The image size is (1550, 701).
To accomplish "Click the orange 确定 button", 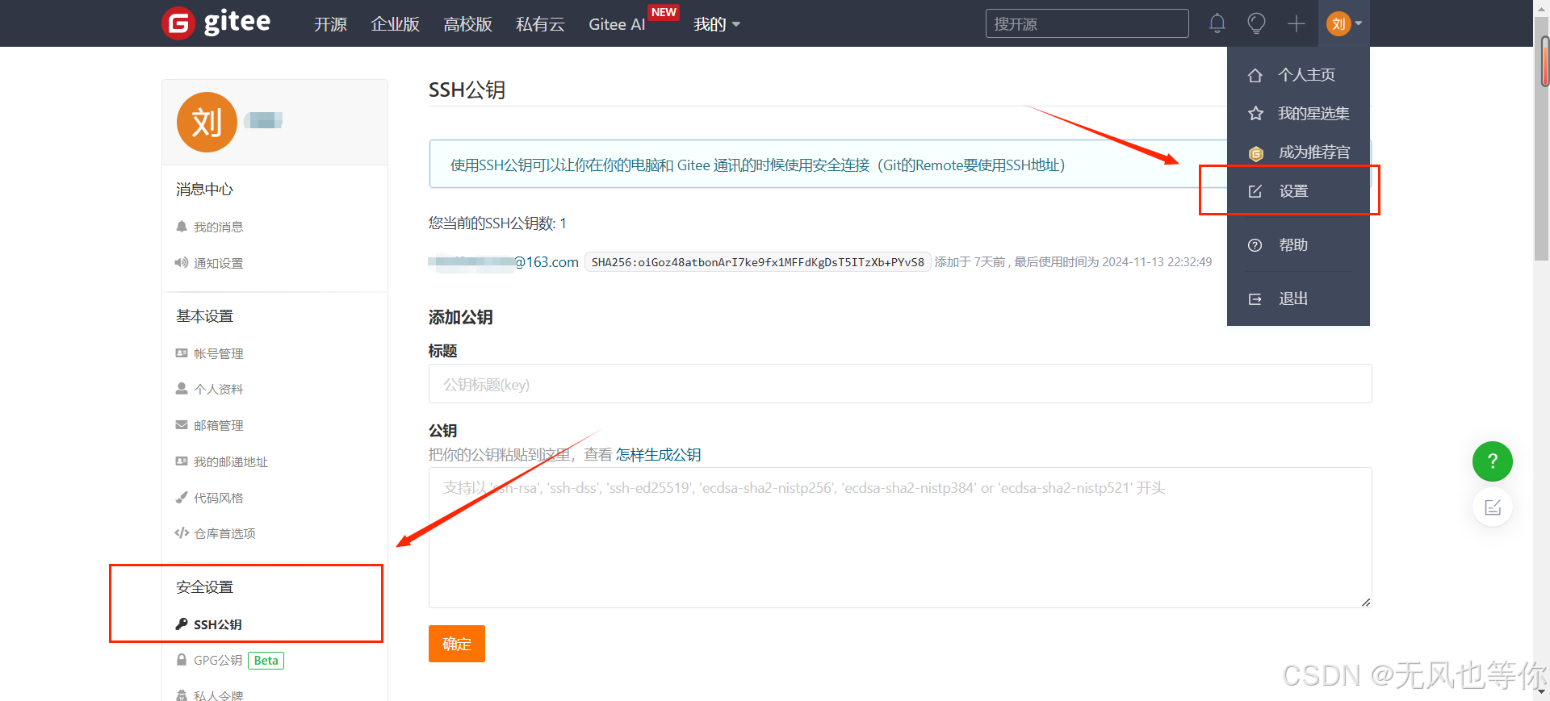I will [x=457, y=644].
